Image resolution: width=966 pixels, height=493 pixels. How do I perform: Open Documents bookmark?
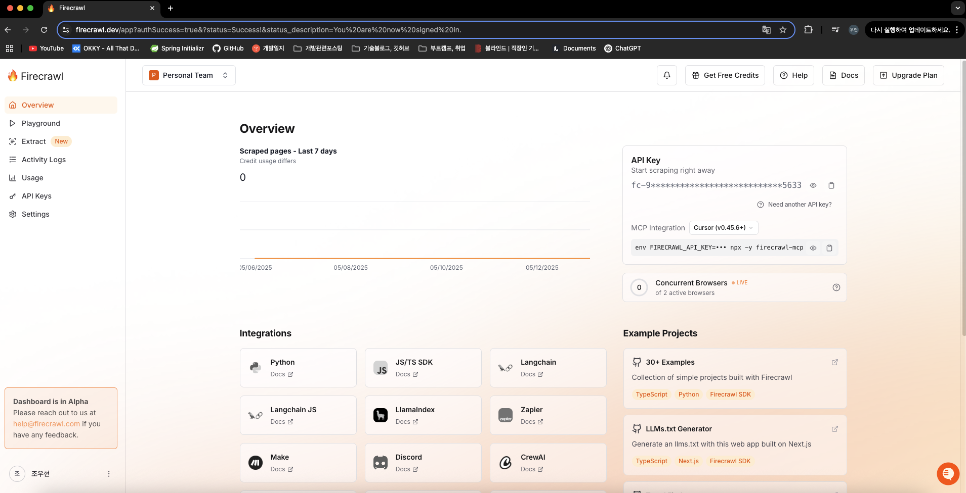pyautogui.click(x=574, y=48)
